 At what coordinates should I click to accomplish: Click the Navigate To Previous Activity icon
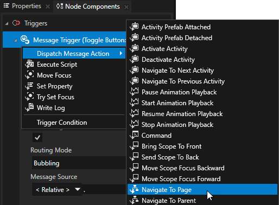[134, 81]
